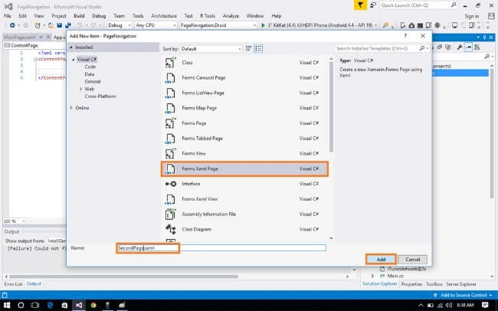Screen dimensions: 498x311
Task: Switch to the Error List tab
Action: click(x=13, y=283)
